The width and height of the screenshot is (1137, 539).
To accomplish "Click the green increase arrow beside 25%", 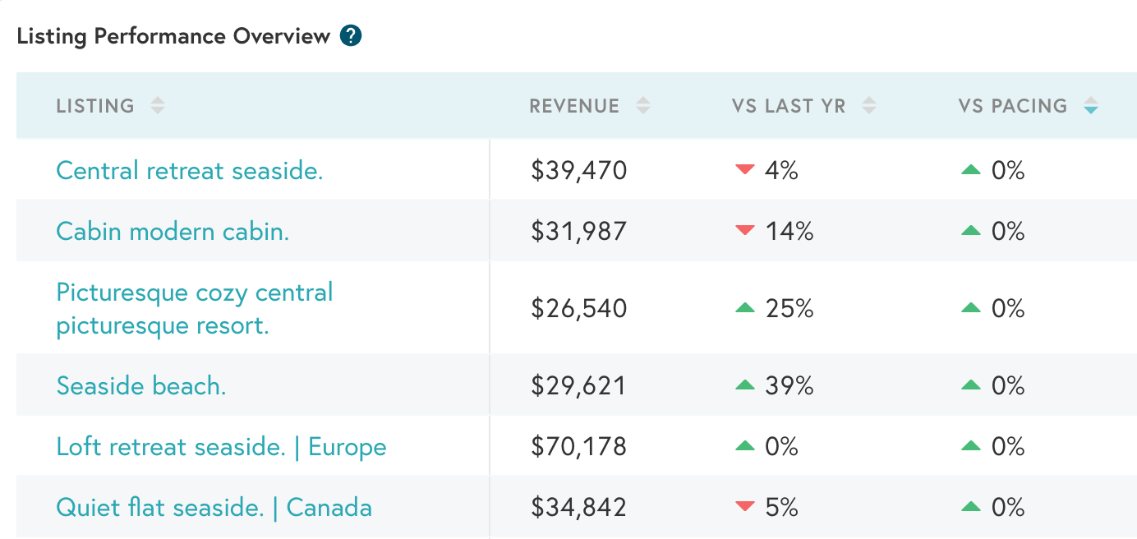I will (x=744, y=307).
